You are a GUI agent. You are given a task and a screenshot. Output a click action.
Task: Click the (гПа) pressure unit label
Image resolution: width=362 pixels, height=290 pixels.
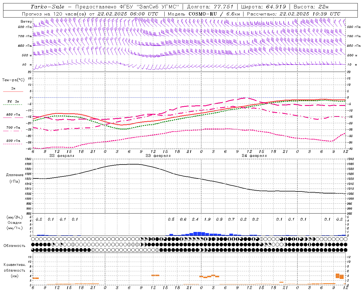point(15,181)
